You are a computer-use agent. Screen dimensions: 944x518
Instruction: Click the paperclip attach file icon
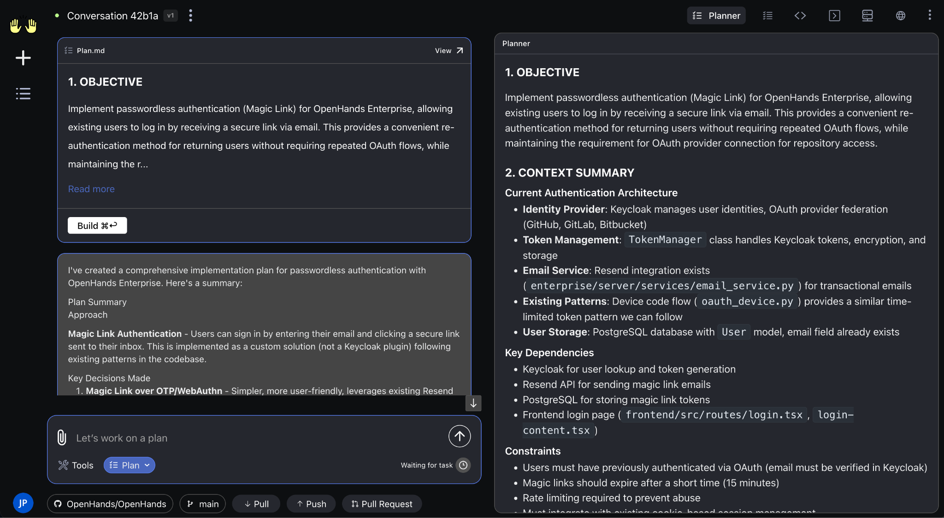(x=62, y=437)
